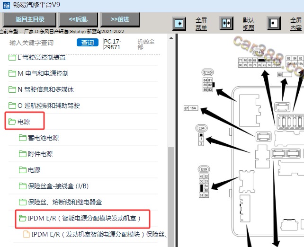Image resolution: width=304 pixels, height=247 pixels.
Task: Open the 蓄电池电源 subfolder
Action: (x=43, y=138)
